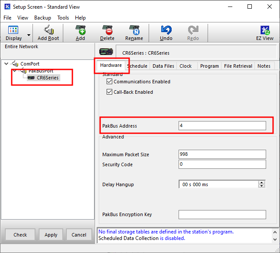Collapse the PakBusPort tree node
The height and width of the screenshot is (253, 280).
pos(15,71)
